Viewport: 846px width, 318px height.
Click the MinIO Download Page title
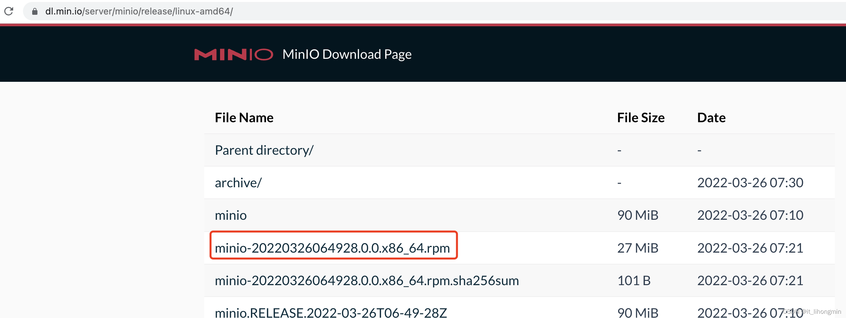[347, 55]
